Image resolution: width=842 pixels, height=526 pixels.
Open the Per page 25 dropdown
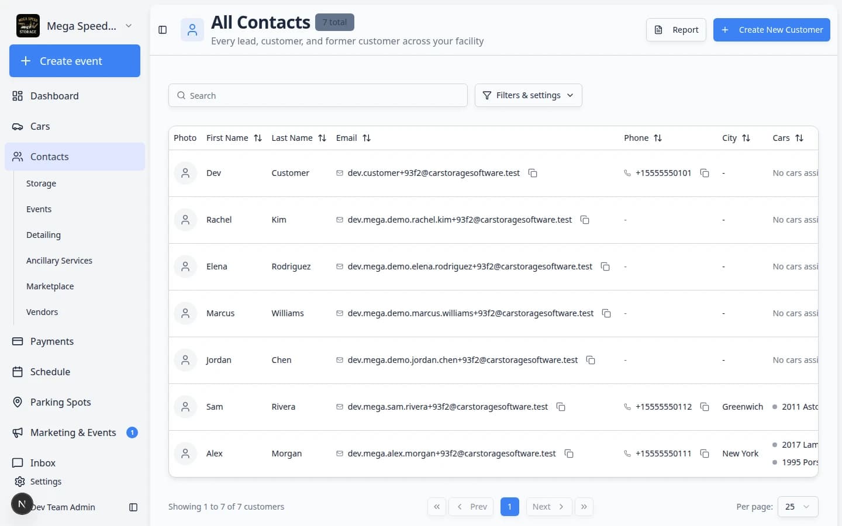tap(798, 507)
